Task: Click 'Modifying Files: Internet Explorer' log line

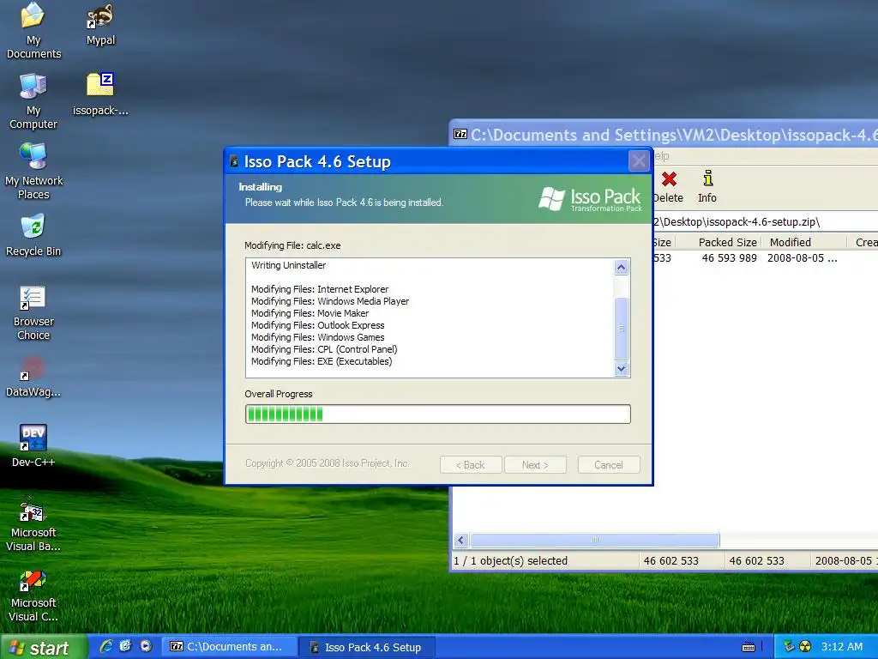Action: pyautogui.click(x=320, y=289)
